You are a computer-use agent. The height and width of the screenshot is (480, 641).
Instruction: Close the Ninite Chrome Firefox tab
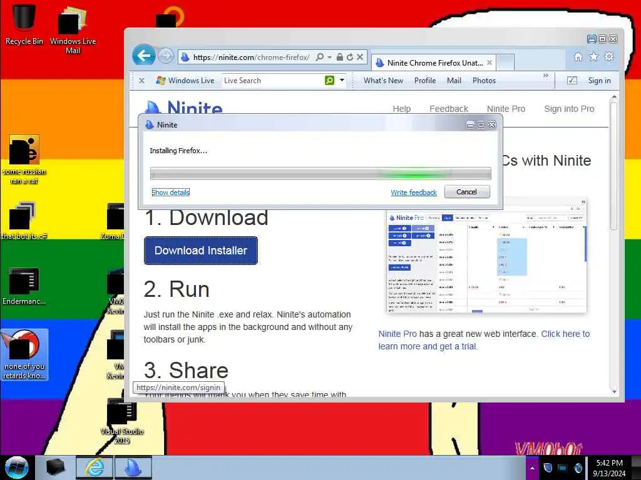pyautogui.click(x=490, y=62)
